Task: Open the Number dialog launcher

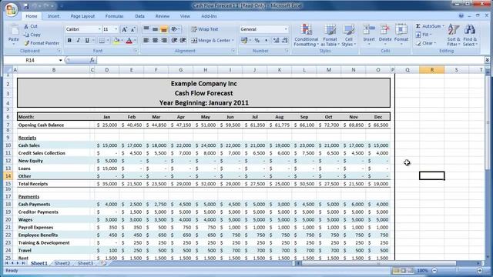Action: click(x=287, y=51)
